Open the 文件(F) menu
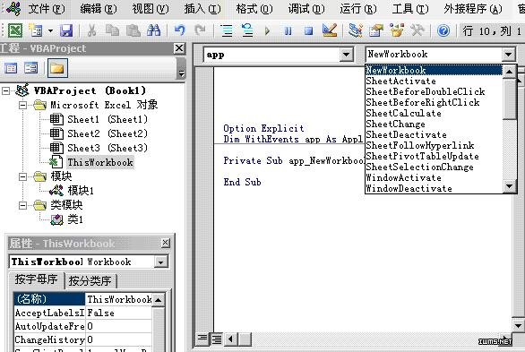Image resolution: width=525 pixels, height=352 pixels. point(47,9)
